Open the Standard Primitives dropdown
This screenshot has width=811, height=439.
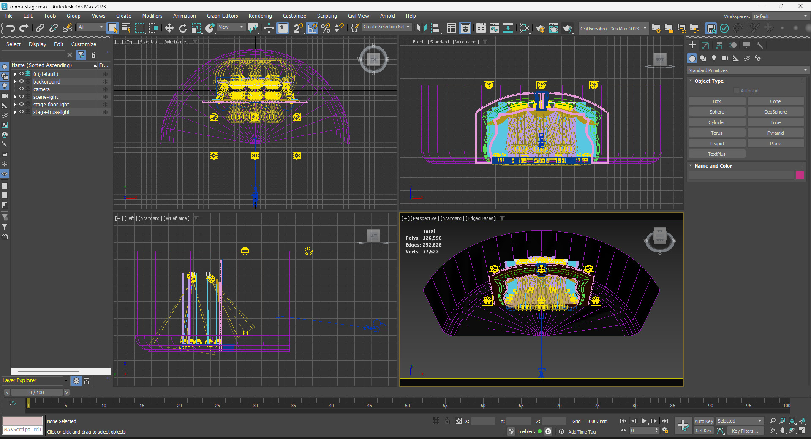[747, 70]
